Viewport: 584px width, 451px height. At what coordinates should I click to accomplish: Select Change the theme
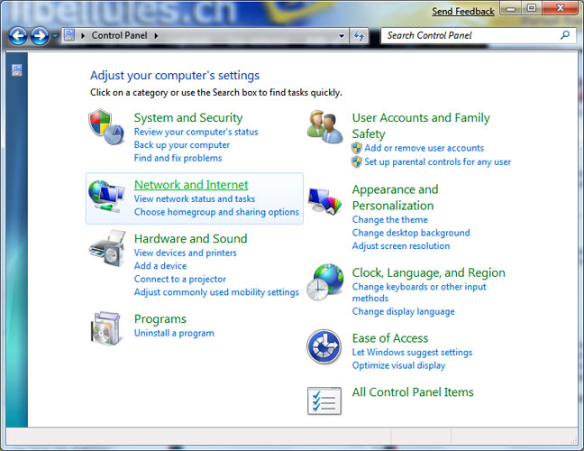[390, 220]
